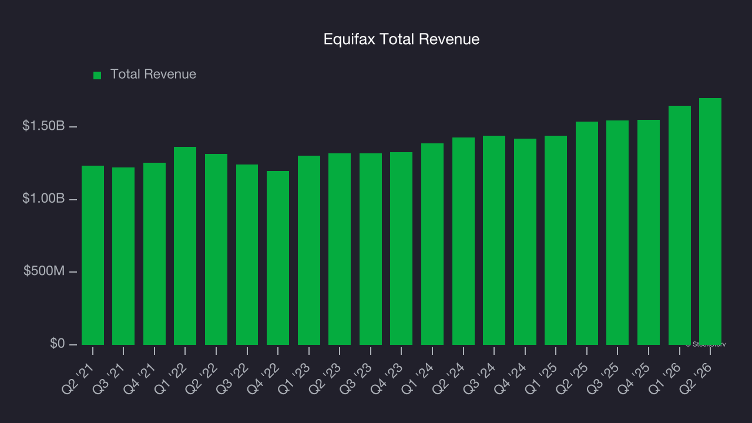Select the Q4 '24 revenue bar
The image size is (752, 423).
pos(525,241)
